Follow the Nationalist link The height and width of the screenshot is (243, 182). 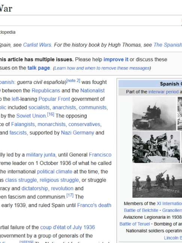pos(92,90)
